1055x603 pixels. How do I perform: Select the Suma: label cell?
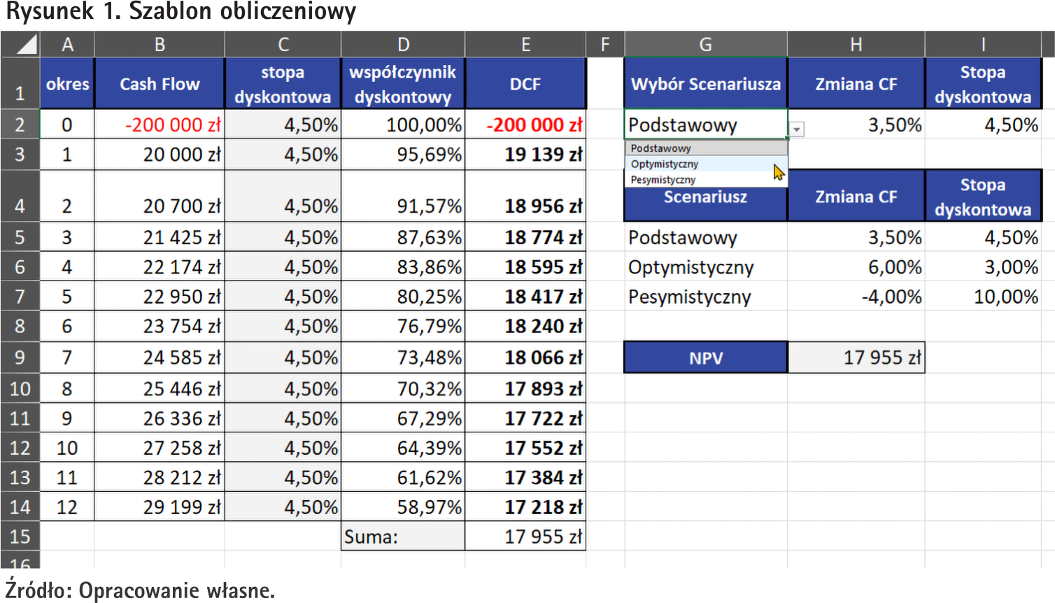point(402,537)
